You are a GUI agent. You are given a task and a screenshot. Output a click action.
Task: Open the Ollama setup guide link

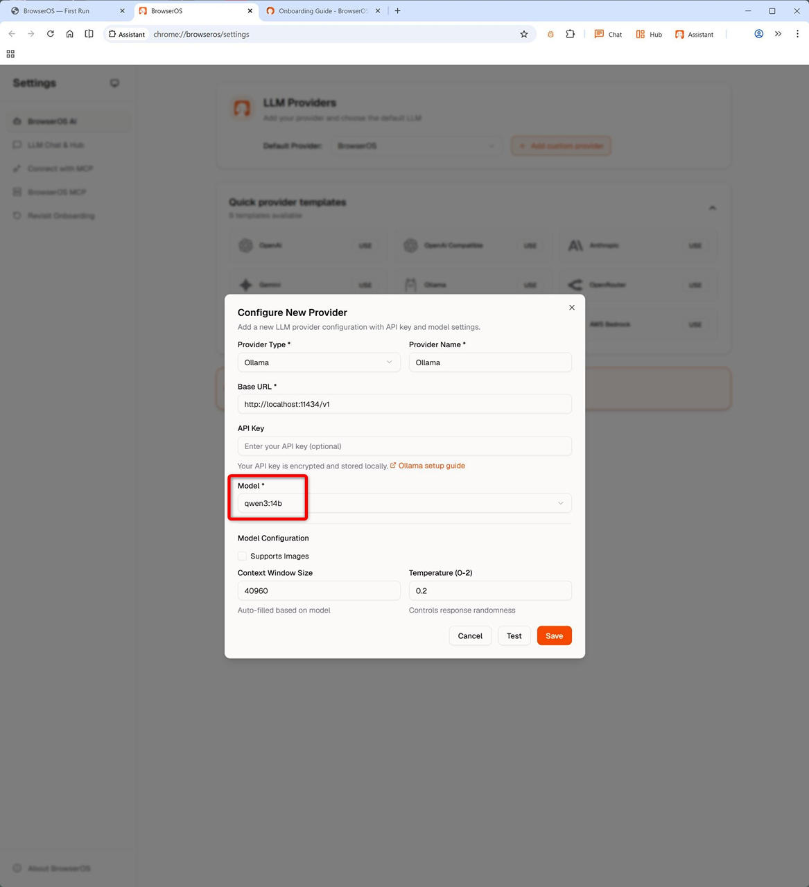[431, 466]
